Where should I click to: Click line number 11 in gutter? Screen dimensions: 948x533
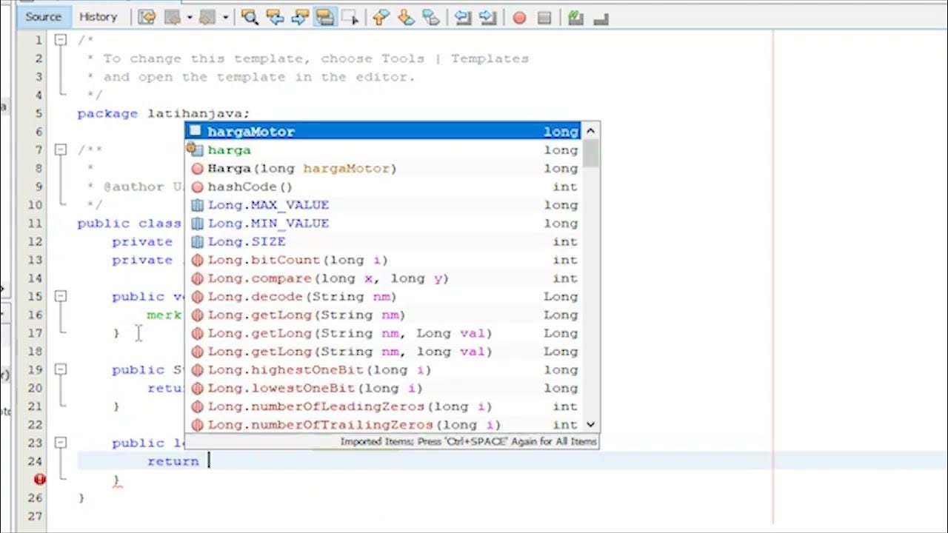(x=36, y=224)
